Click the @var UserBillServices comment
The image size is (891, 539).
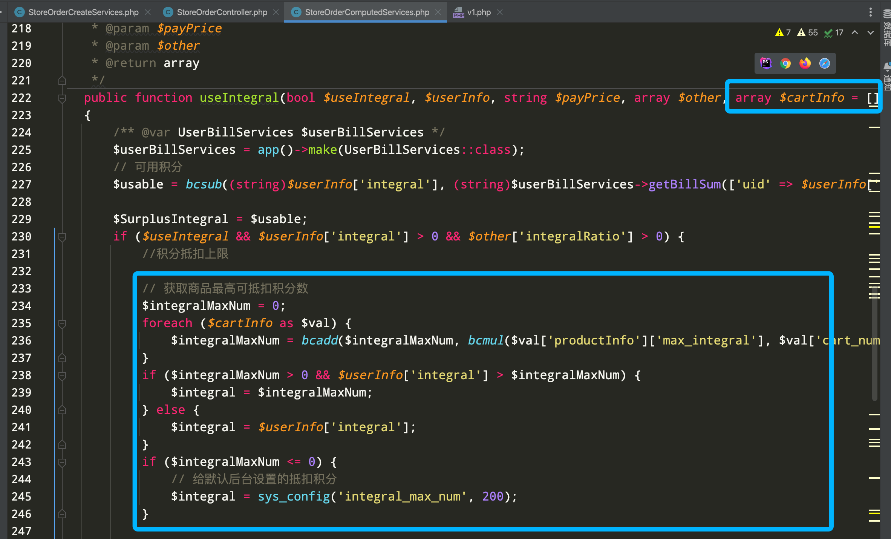pyautogui.click(x=279, y=132)
